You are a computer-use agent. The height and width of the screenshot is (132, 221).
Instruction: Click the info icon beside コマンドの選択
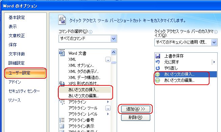tap(90, 32)
